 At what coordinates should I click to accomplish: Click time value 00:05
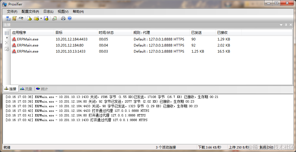pos(103,39)
